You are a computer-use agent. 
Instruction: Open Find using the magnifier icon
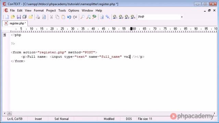[82, 17]
